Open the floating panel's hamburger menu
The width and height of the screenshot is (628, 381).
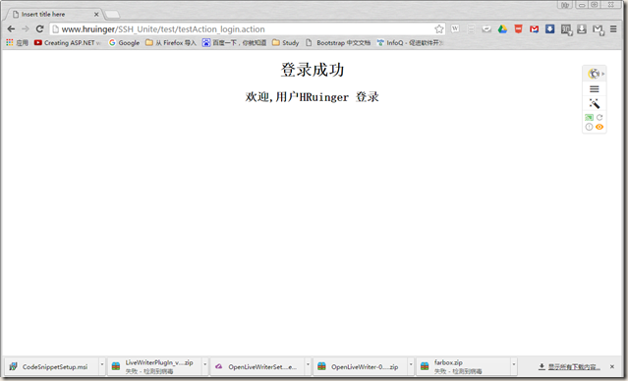pos(595,88)
